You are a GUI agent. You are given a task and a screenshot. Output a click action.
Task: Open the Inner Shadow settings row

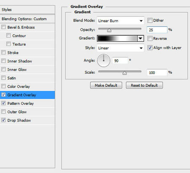[x=27, y=61]
